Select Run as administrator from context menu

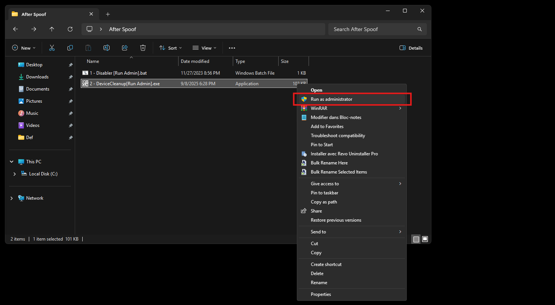click(x=331, y=99)
